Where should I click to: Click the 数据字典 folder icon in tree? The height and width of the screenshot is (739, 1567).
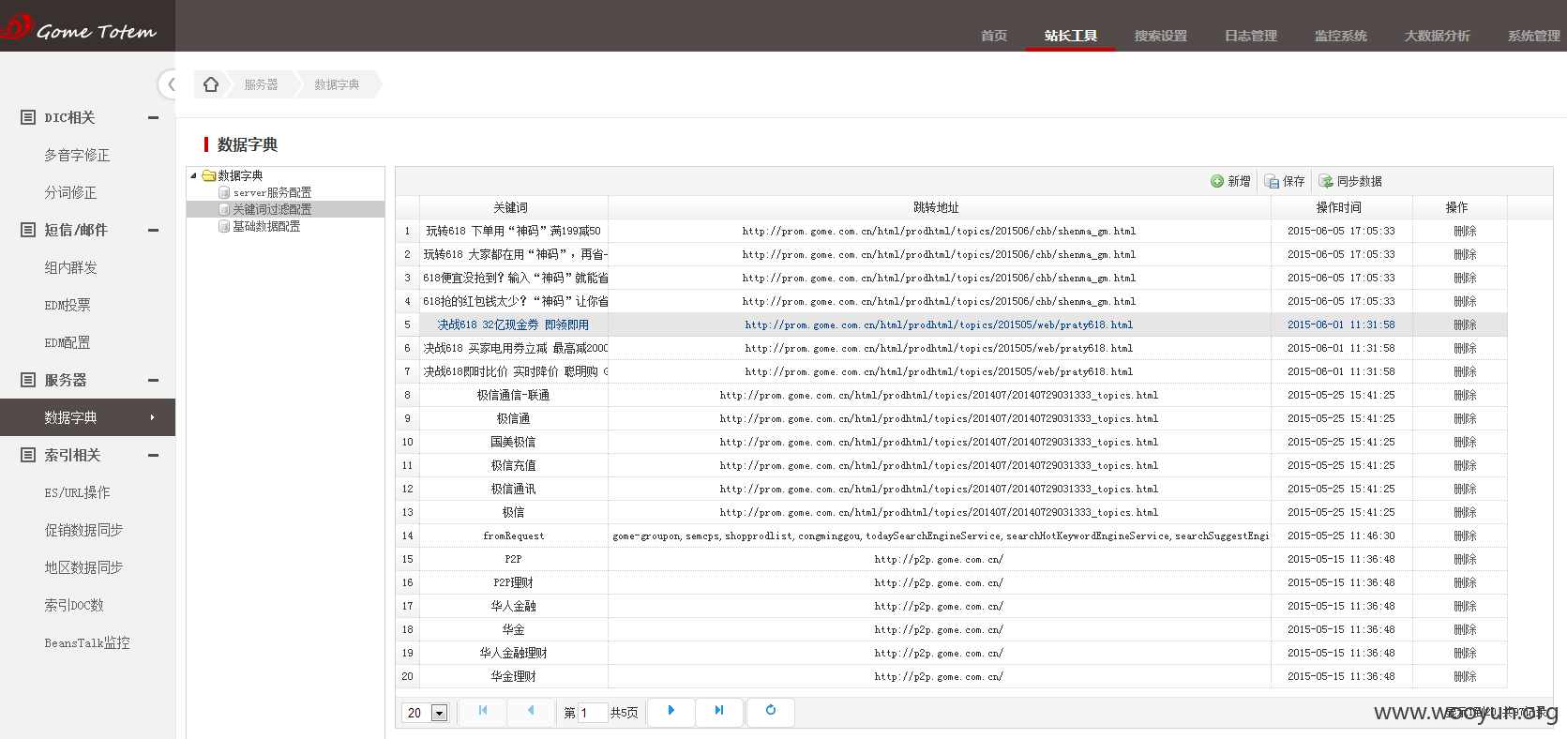209,175
